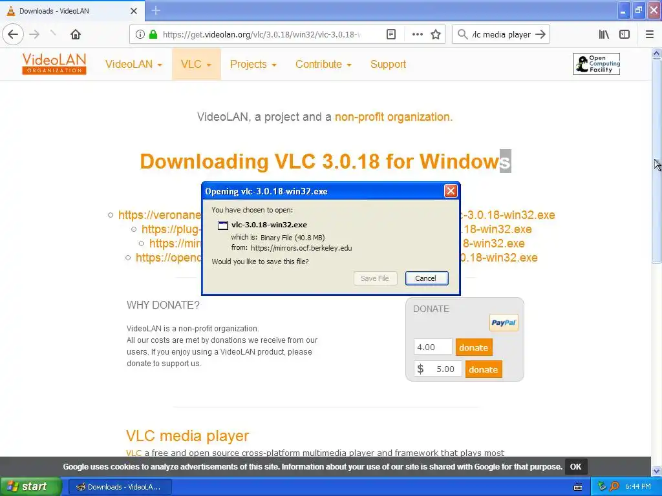Image resolution: width=662 pixels, height=496 pixels.
Task: Click the Downloads - VideoLA... taskbar button
Action: [x=120, y=487]
